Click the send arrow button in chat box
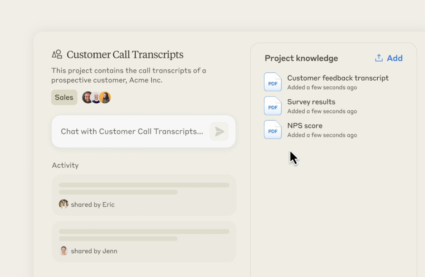Screen dimensions: 425x277 click(x=219, y=132)
